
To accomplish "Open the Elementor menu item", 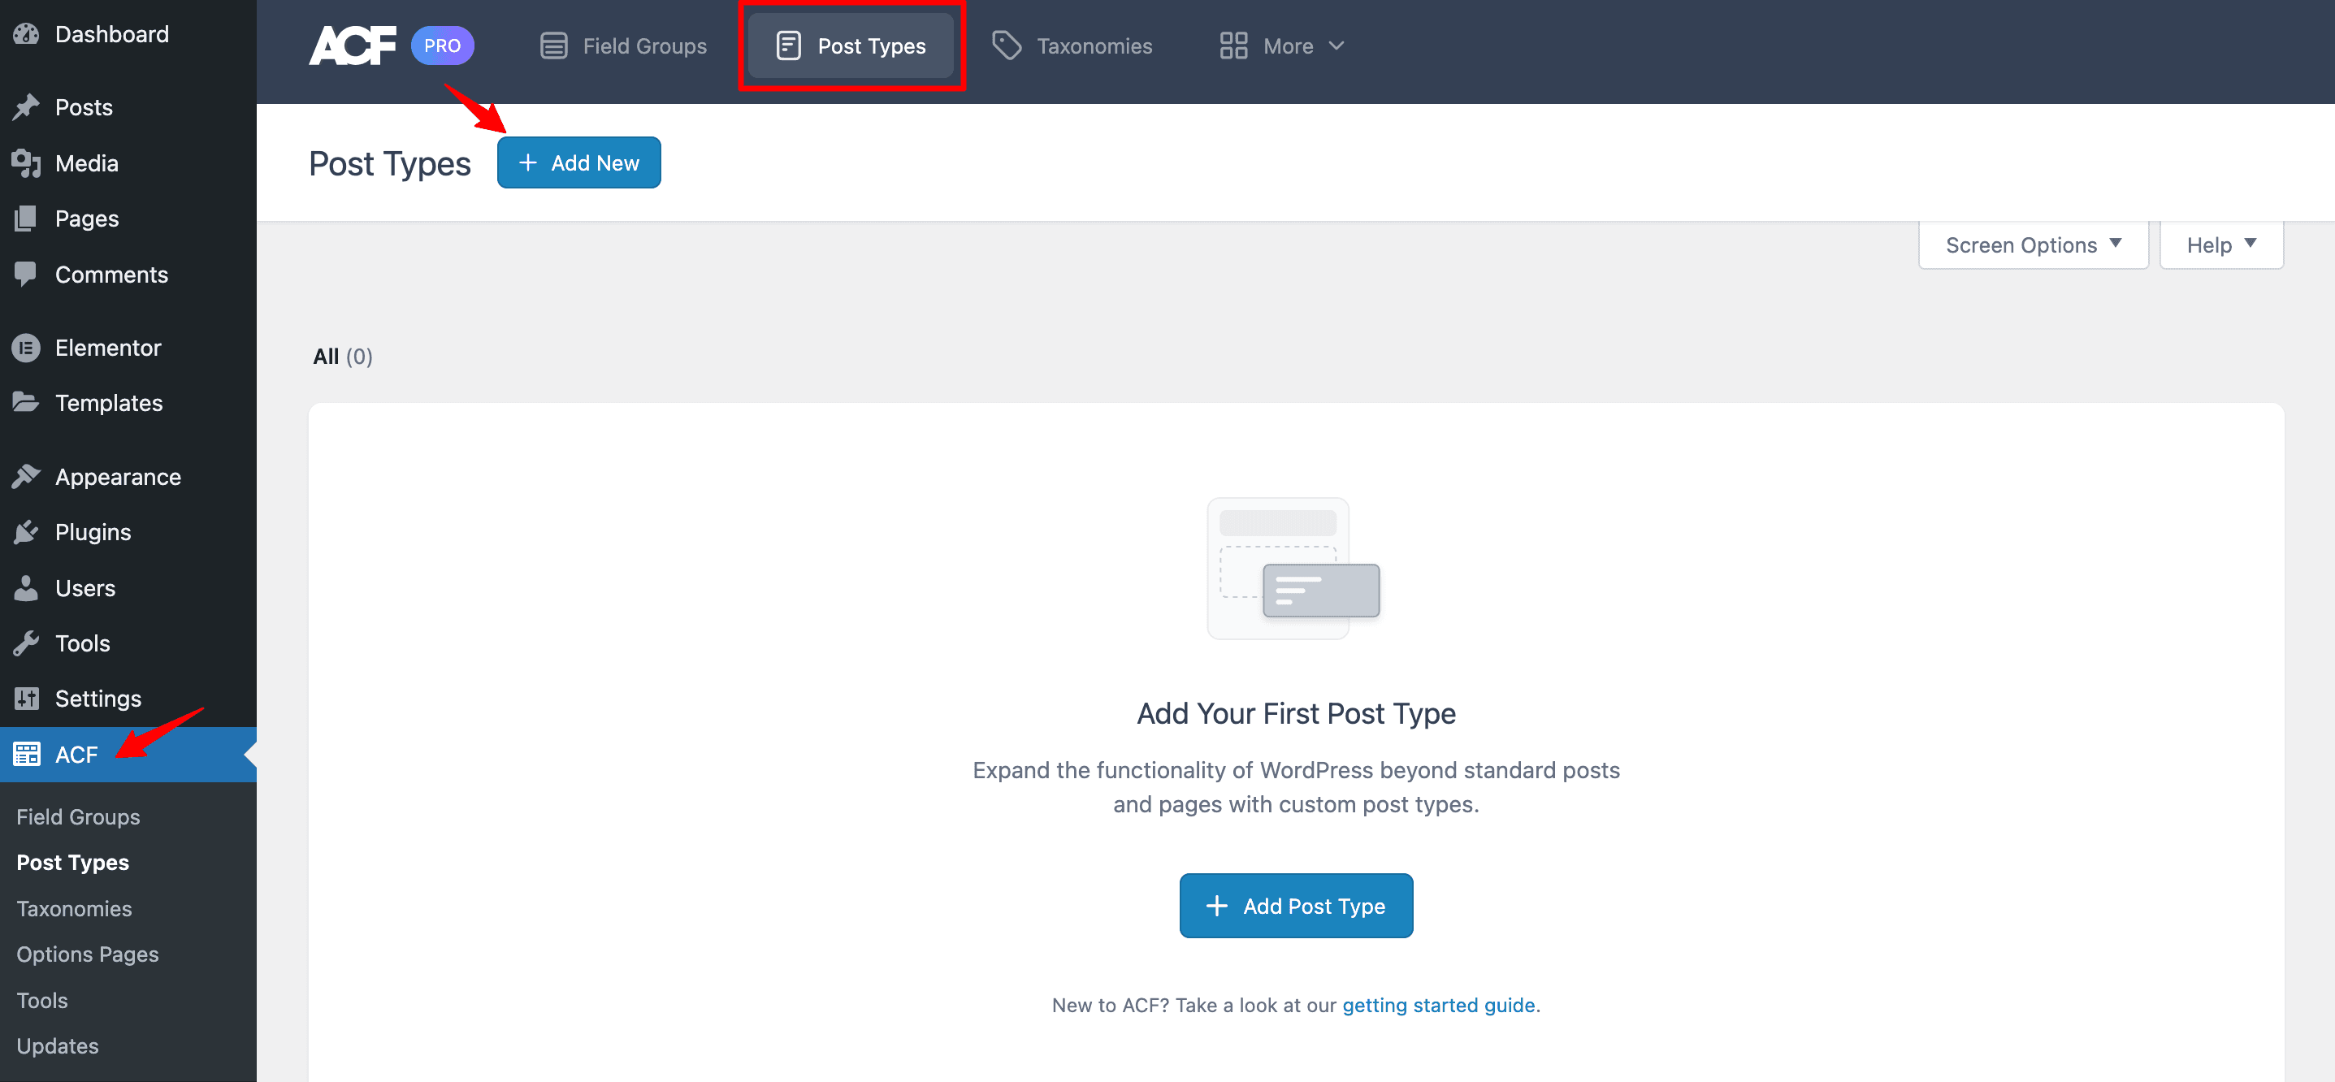I will coord(128,348).
